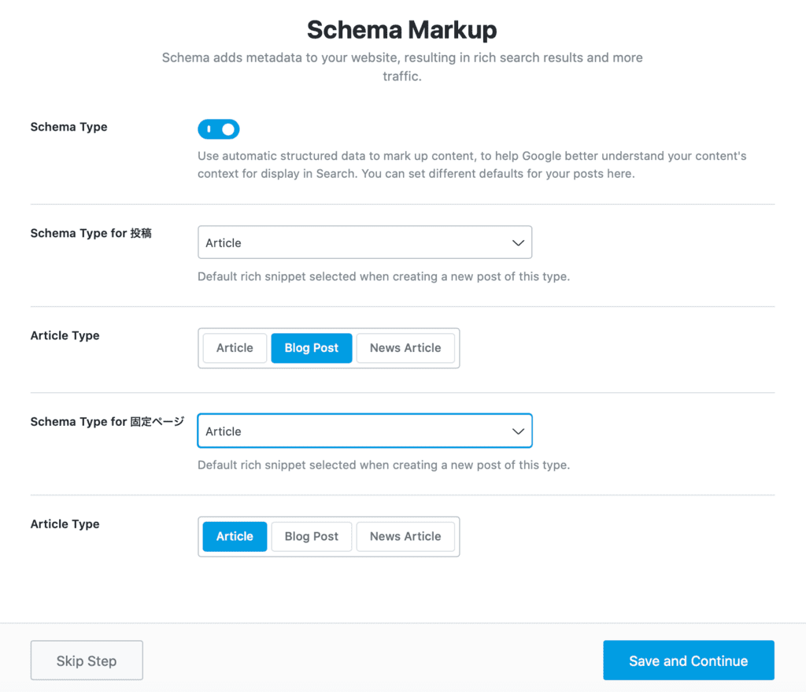Select News Article for 固定ページ pages

click(406, 536)
